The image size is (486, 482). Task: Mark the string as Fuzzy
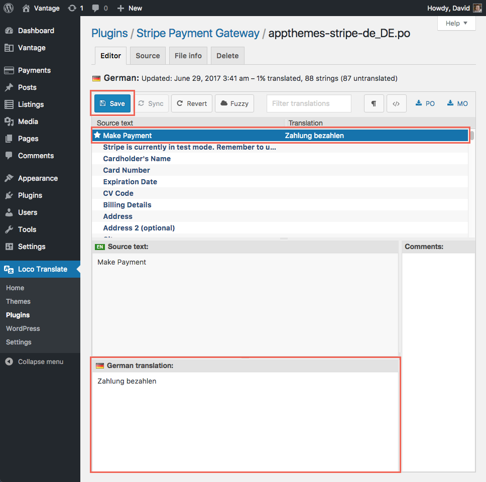234,103
